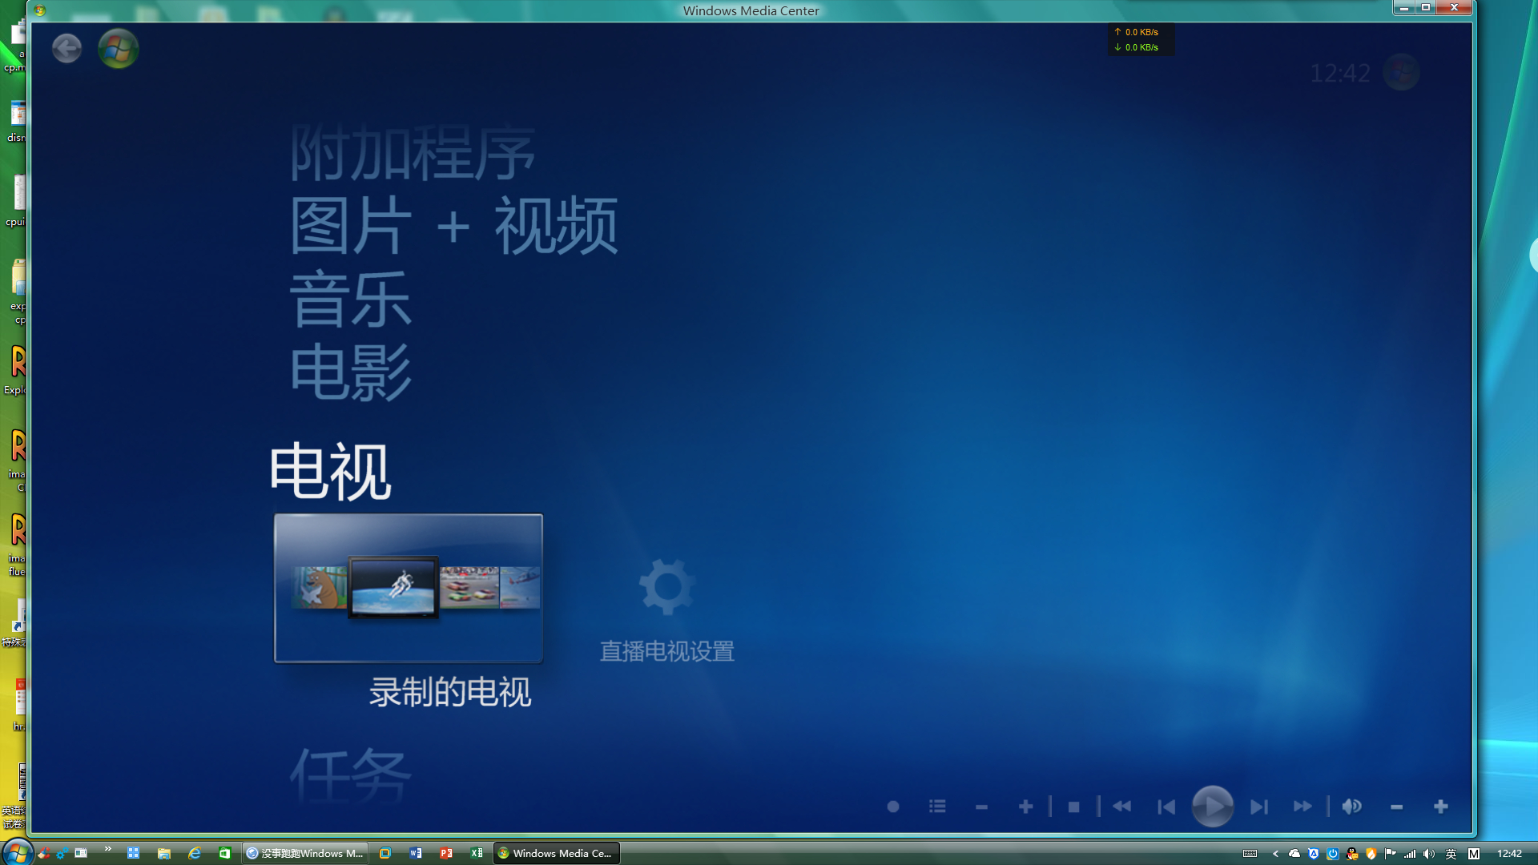Mute the Media Center volume
Image resolution: width=1538 pixels, height=865 pixels.
click(x=1351, y=807)
